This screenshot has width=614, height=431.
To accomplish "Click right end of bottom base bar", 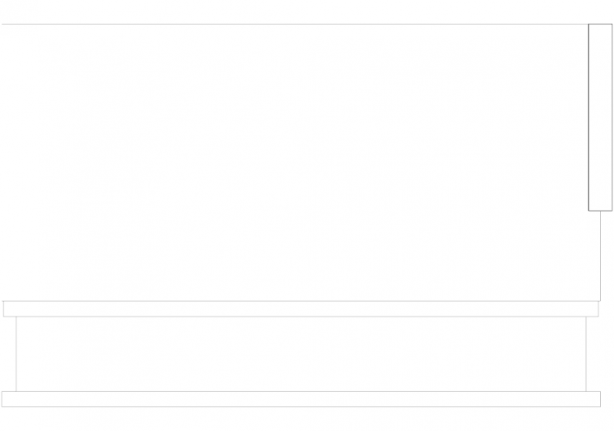I will click(600, 399).
